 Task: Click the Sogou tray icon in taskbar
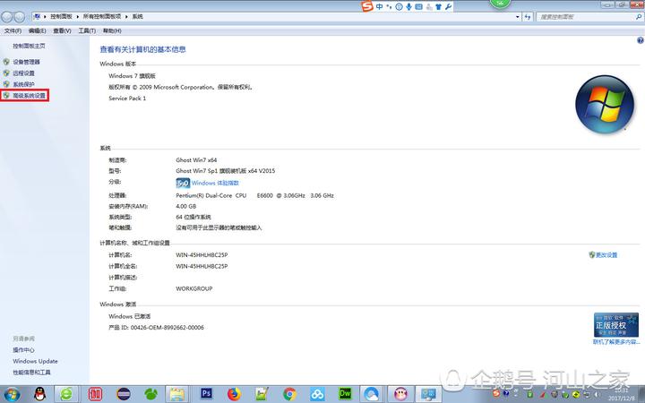click(496, 393)
